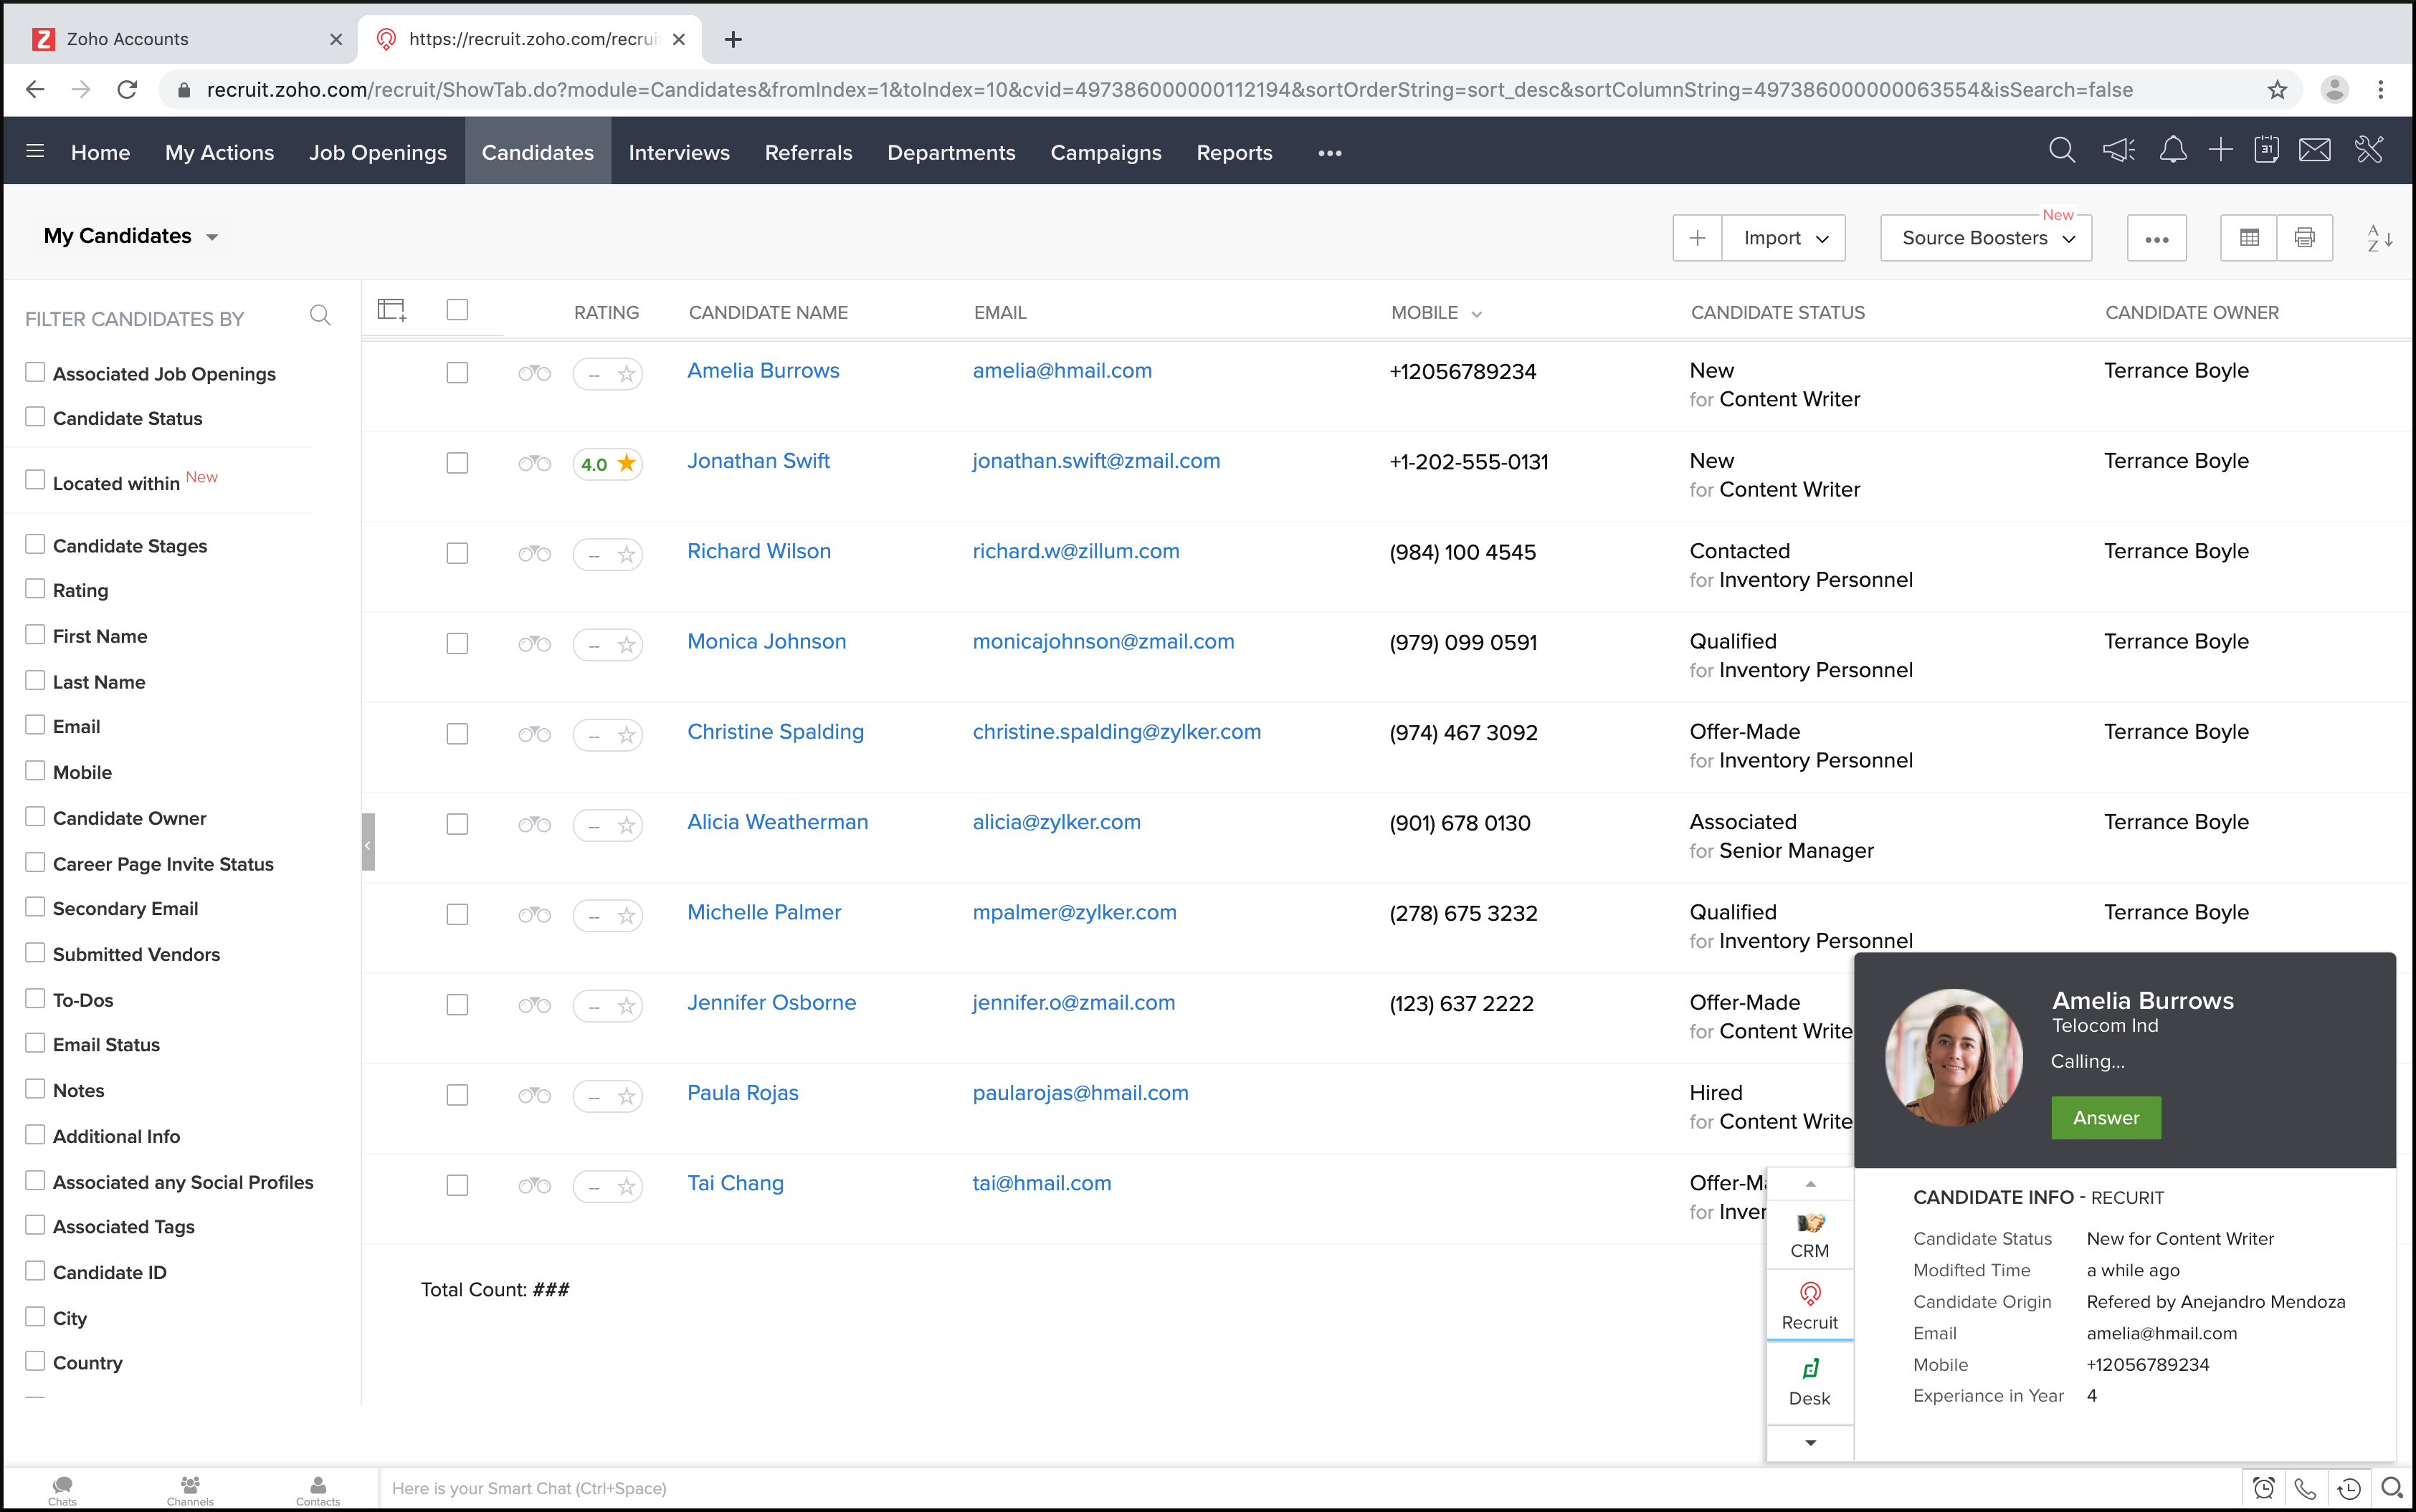Open setup tools wrench icon

tap(2369, 151)
